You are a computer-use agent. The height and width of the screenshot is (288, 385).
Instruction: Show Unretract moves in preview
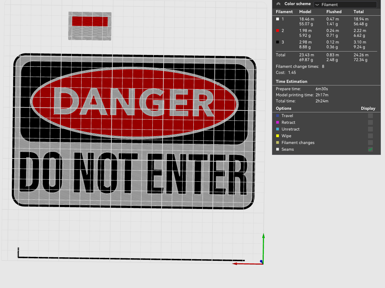point(370,129)
